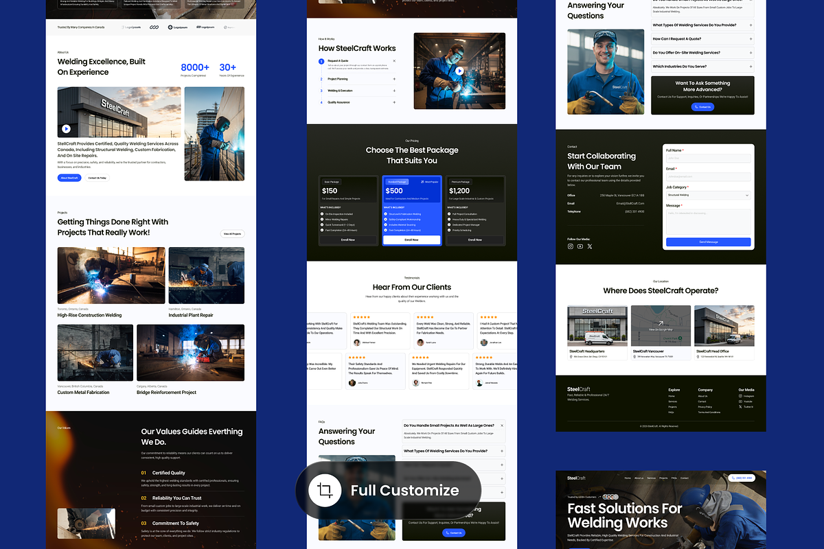Select the 'Reliability You Can Trust' value heading
Image resolution: width=824 pixels, height=549 pixels.
pos(177,498)
